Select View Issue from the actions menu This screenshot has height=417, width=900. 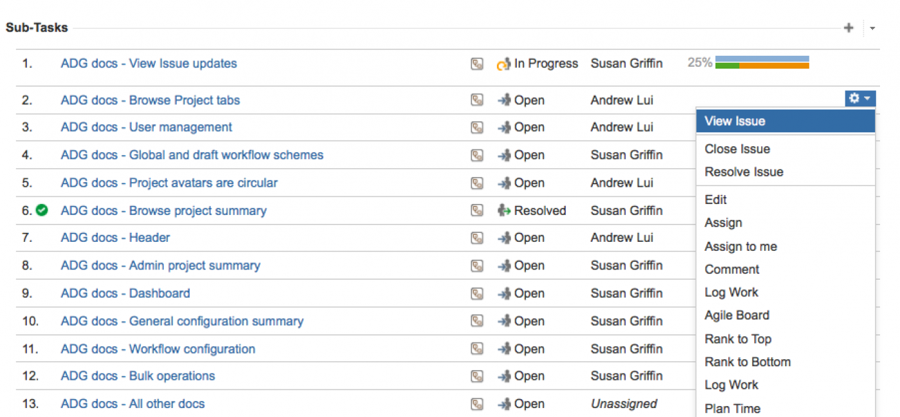735,121
